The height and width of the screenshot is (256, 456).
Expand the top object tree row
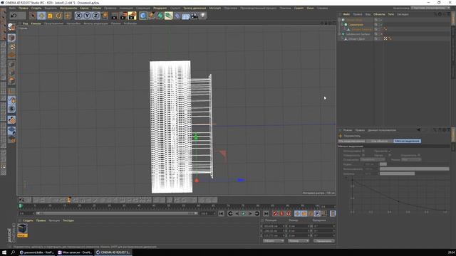pos(340,20)
